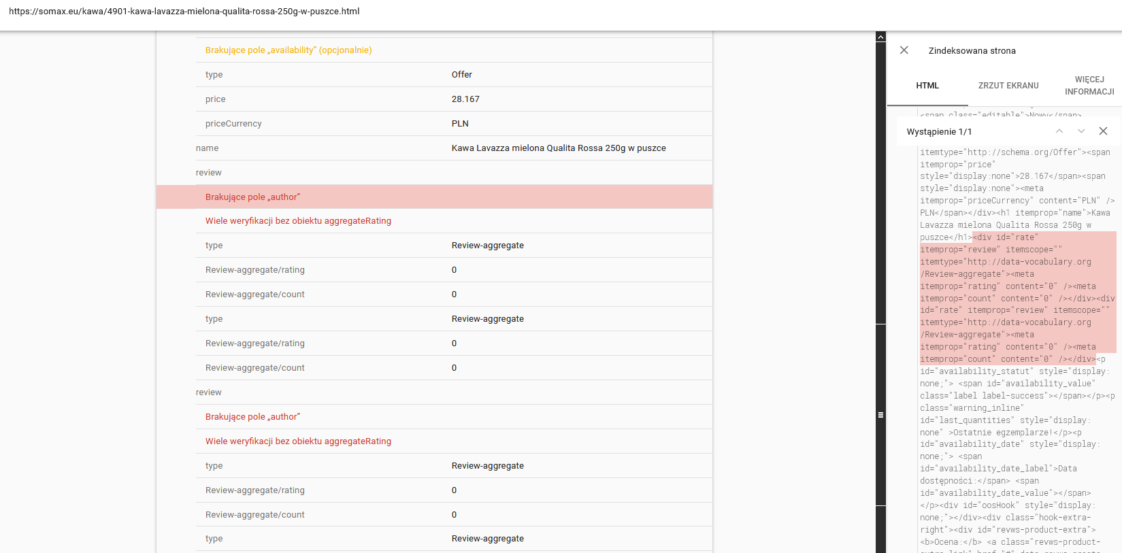The image size is (1122, 553).
Task: Click the itemtype schema.org/Offer code line
Action: pyautogui.click(x=1015, y=152)
